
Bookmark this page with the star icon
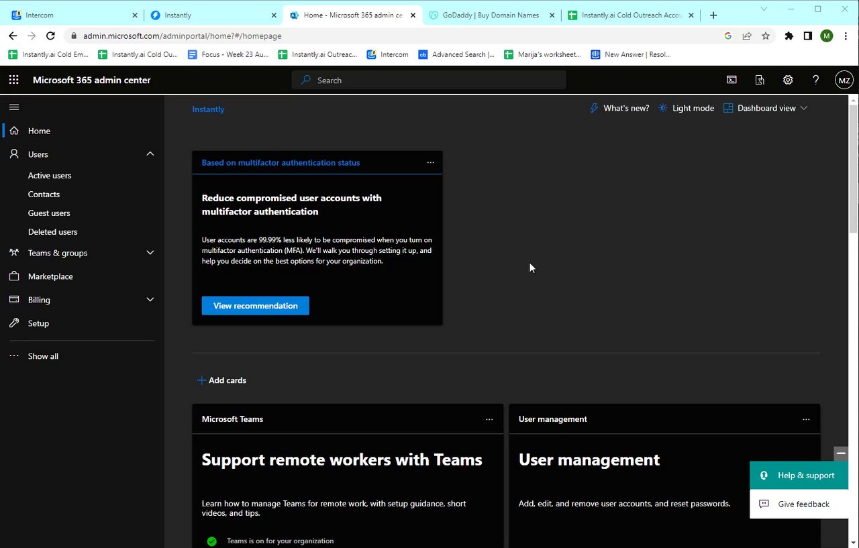point(766,36)
